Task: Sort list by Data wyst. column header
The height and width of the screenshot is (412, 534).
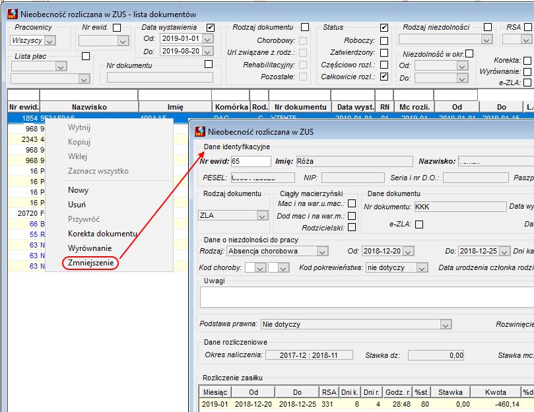Action: (354, 107)
